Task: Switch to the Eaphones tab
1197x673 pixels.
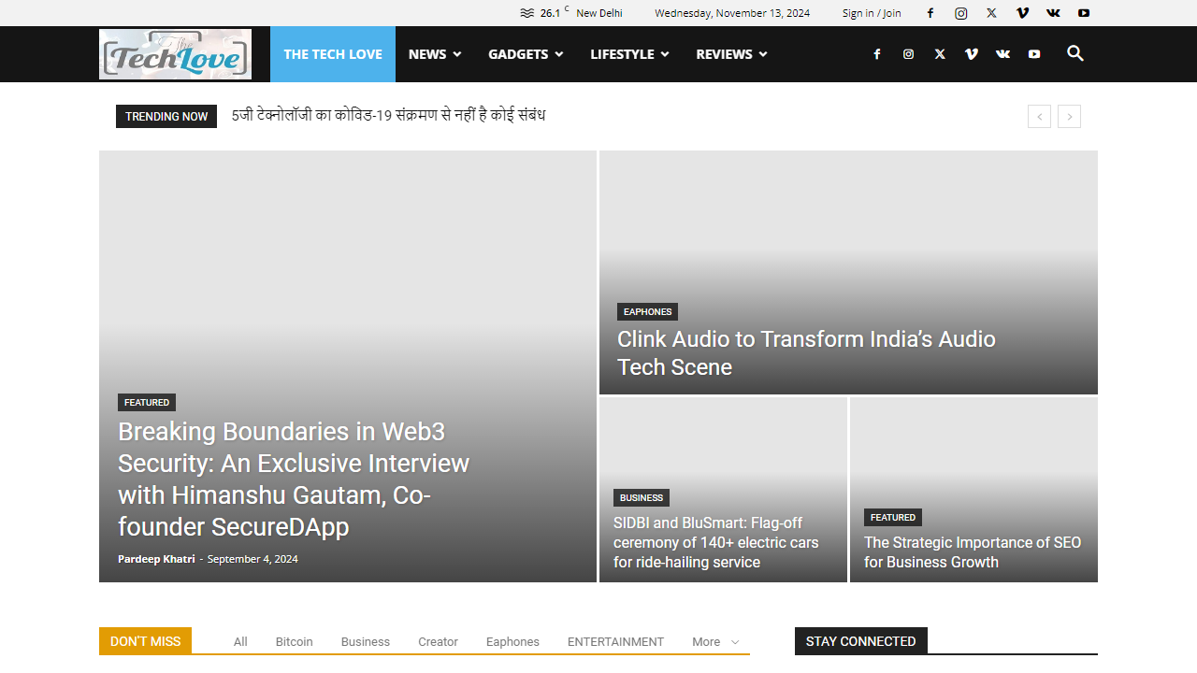Action: point(512,642)
